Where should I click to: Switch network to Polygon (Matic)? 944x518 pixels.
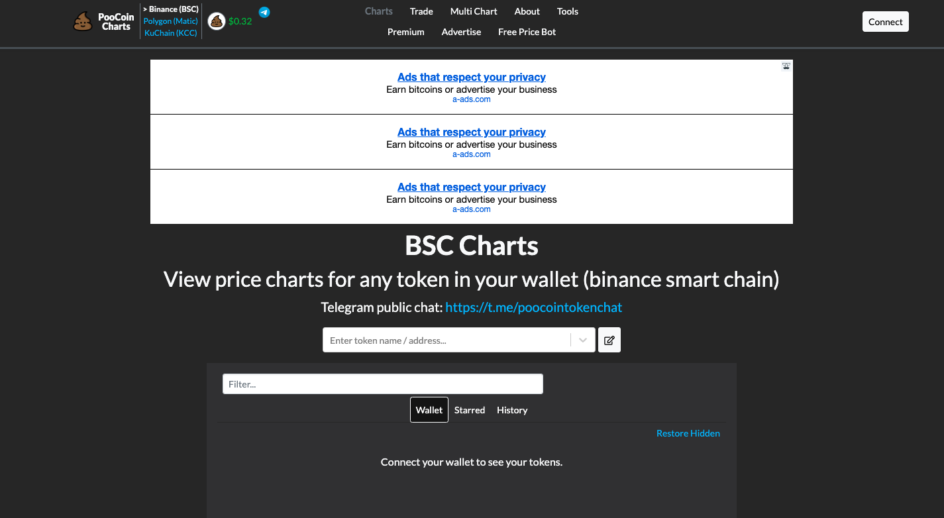point(171,21)
